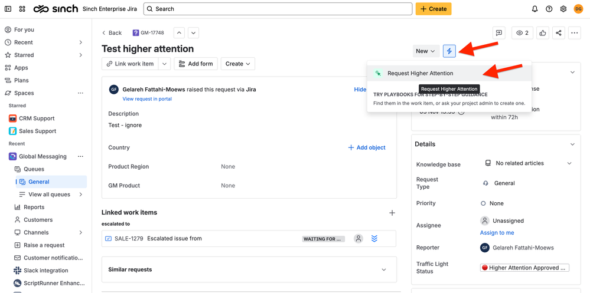Viewport: 590px width, 293px height.
Task: Select Request Higher Attention menu item
Action: (x=420, y=73)
